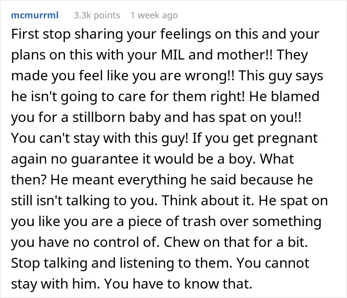Click the words "You cannot" near the end

coord(273,263)
